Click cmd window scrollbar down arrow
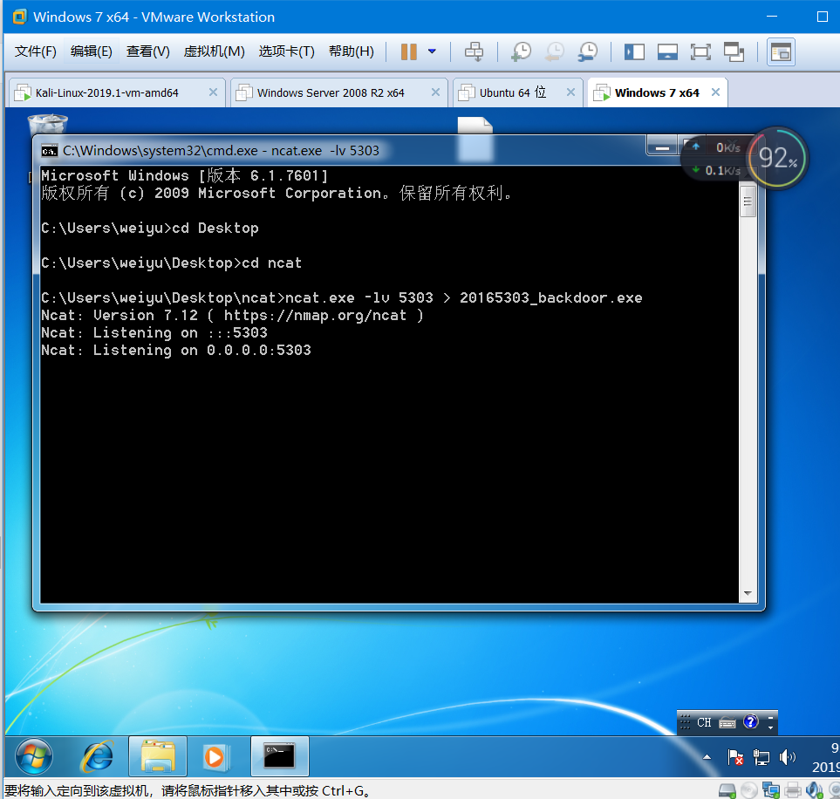The image size is (840, 799). tap(748, 593)
